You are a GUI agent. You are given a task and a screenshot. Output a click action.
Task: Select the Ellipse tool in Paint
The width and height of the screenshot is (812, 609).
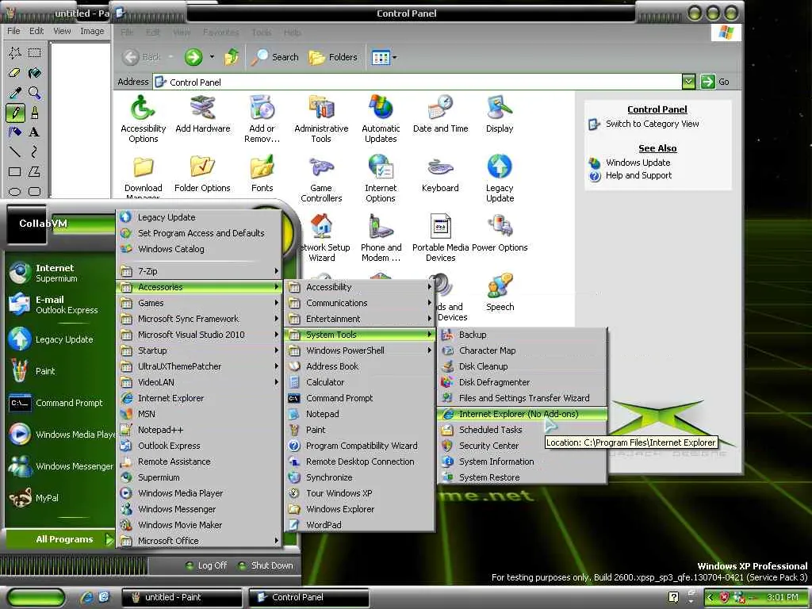coord(15,192)
